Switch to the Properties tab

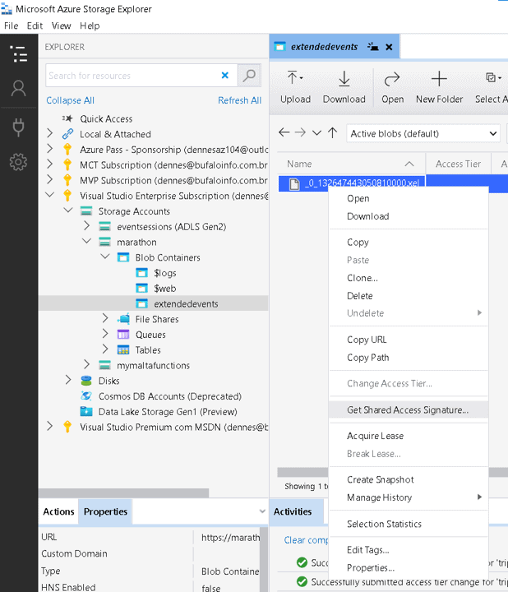(x=105, y=512)
